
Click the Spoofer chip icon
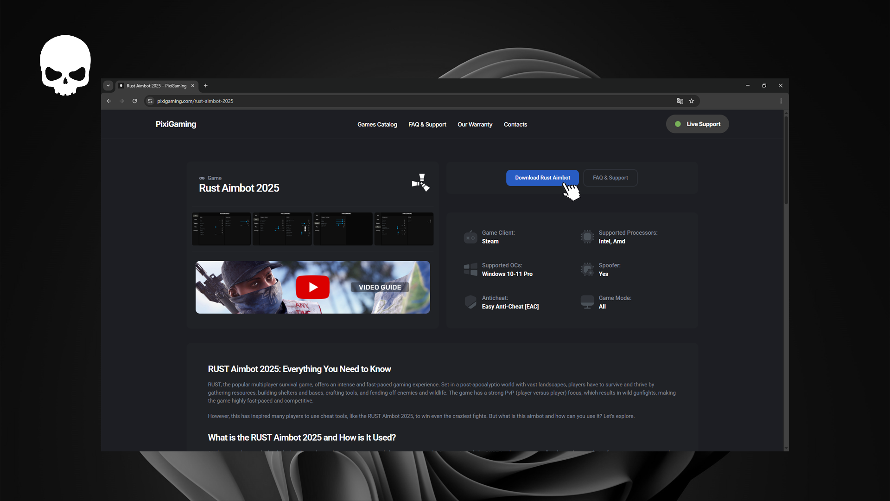tap(587, 270)
